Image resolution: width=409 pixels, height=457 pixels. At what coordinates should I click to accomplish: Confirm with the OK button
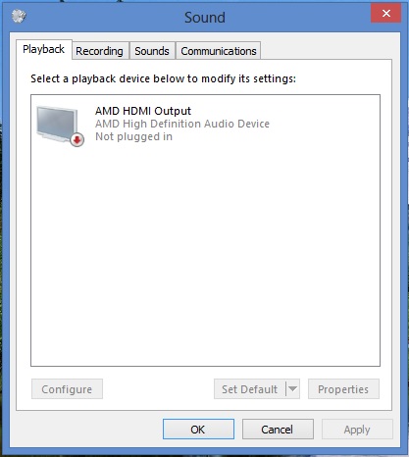198,430
